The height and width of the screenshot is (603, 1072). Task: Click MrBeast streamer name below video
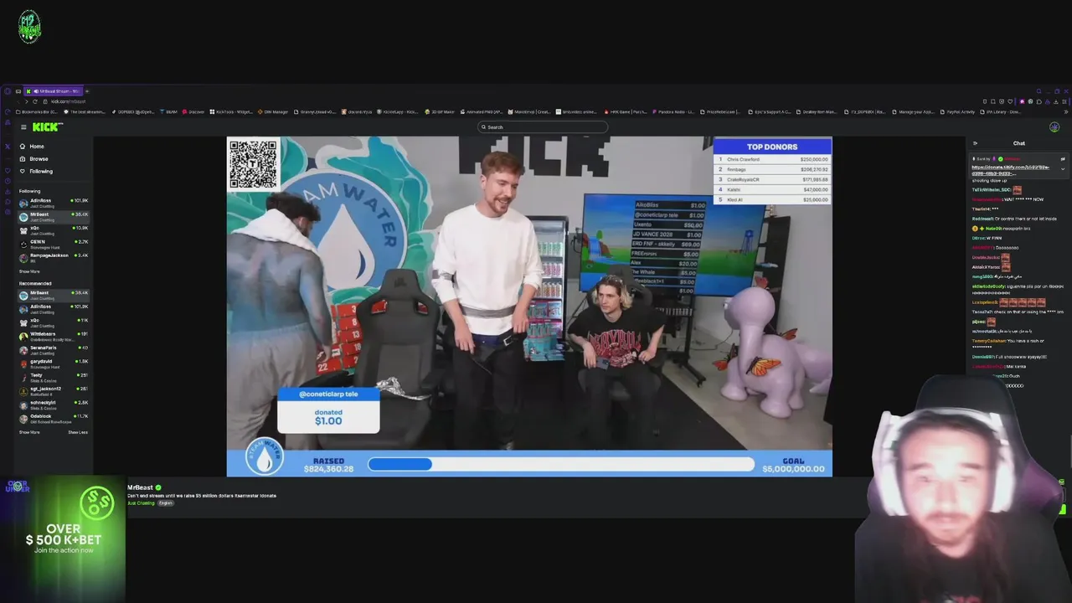click(x=140, y=487)
